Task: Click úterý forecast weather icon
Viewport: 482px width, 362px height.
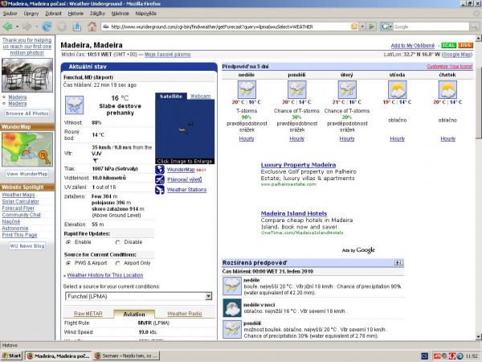Action: pos(347,89)
